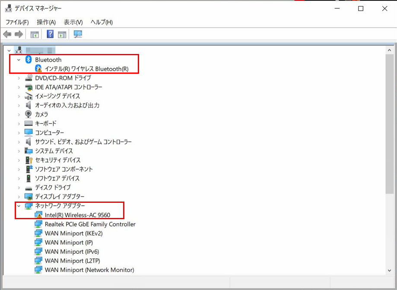
Task: Click the vertical scrollbar thumb
Action: point(389,124)
